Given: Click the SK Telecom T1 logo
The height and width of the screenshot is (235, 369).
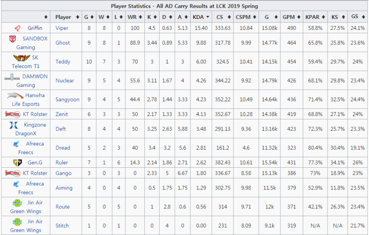Looking at the screenshot, I should (x=18, y=57).
